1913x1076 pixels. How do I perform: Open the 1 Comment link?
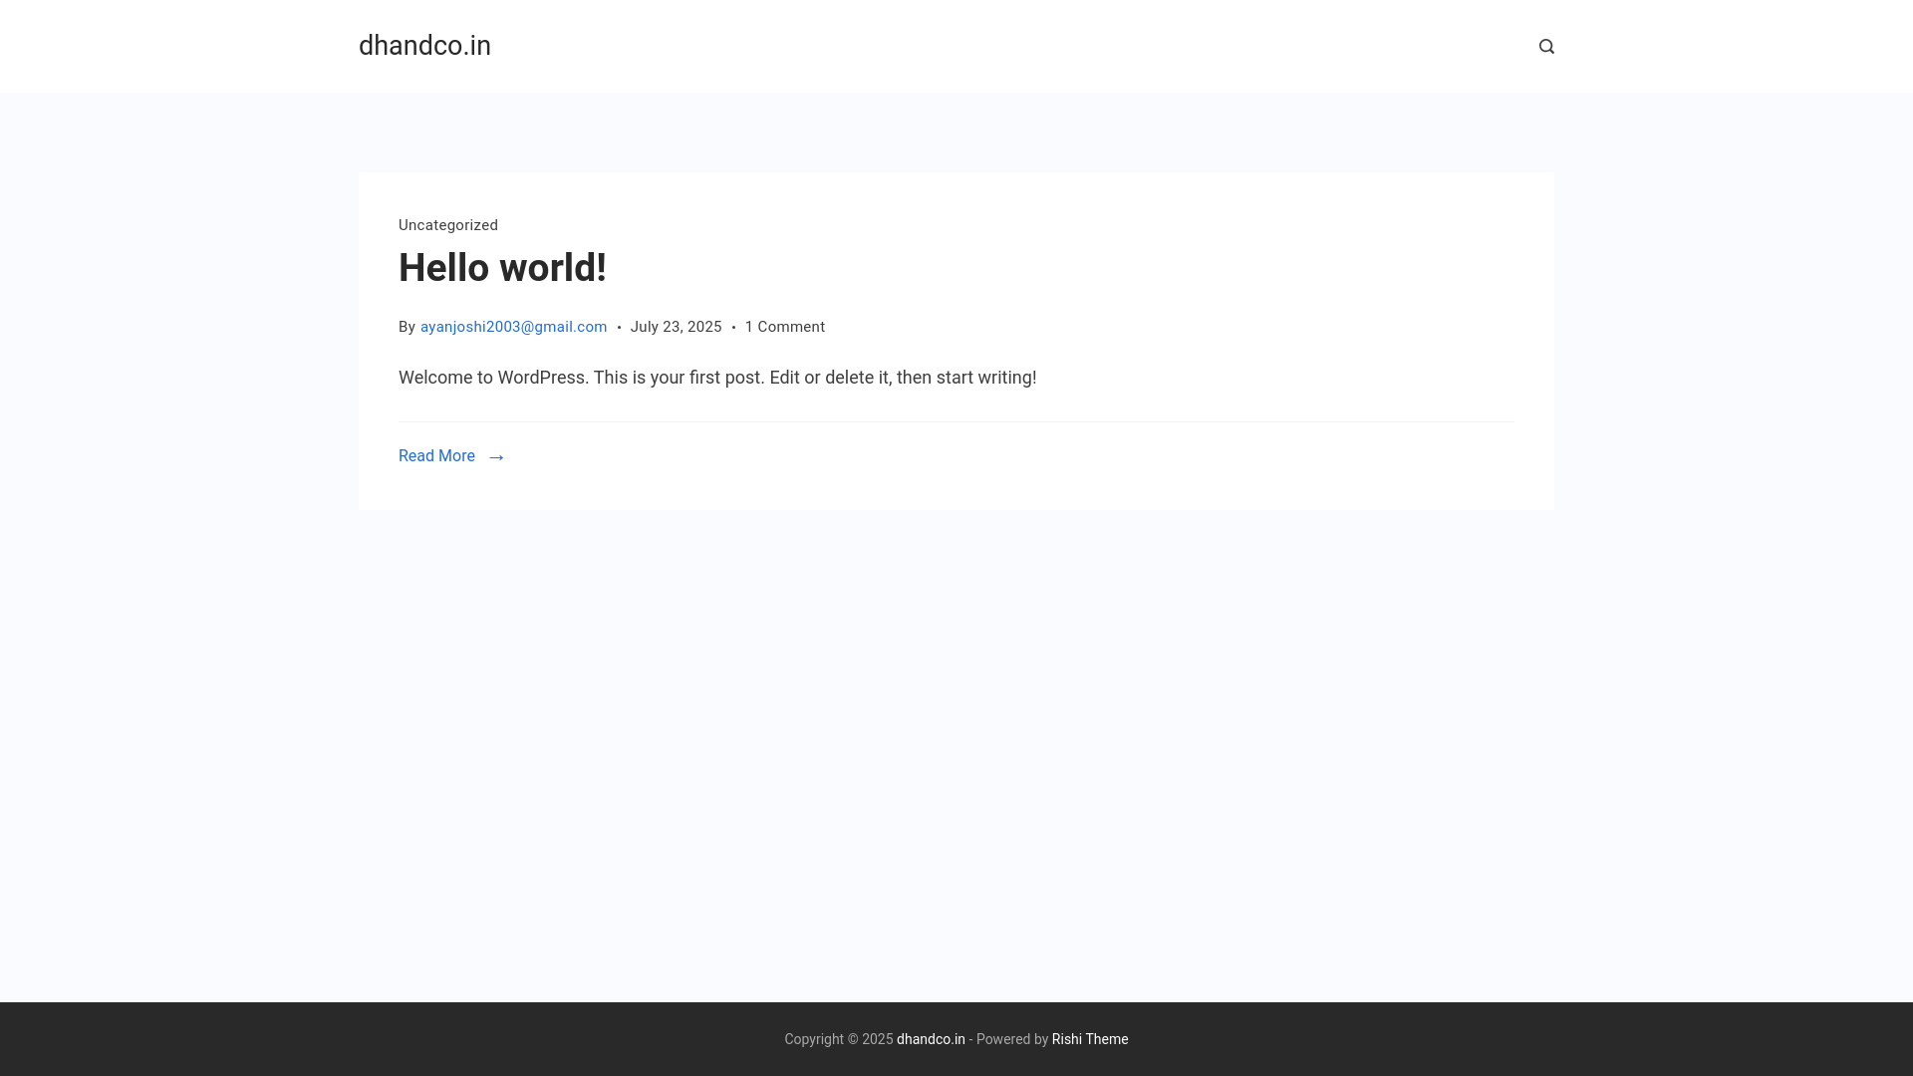785,327
